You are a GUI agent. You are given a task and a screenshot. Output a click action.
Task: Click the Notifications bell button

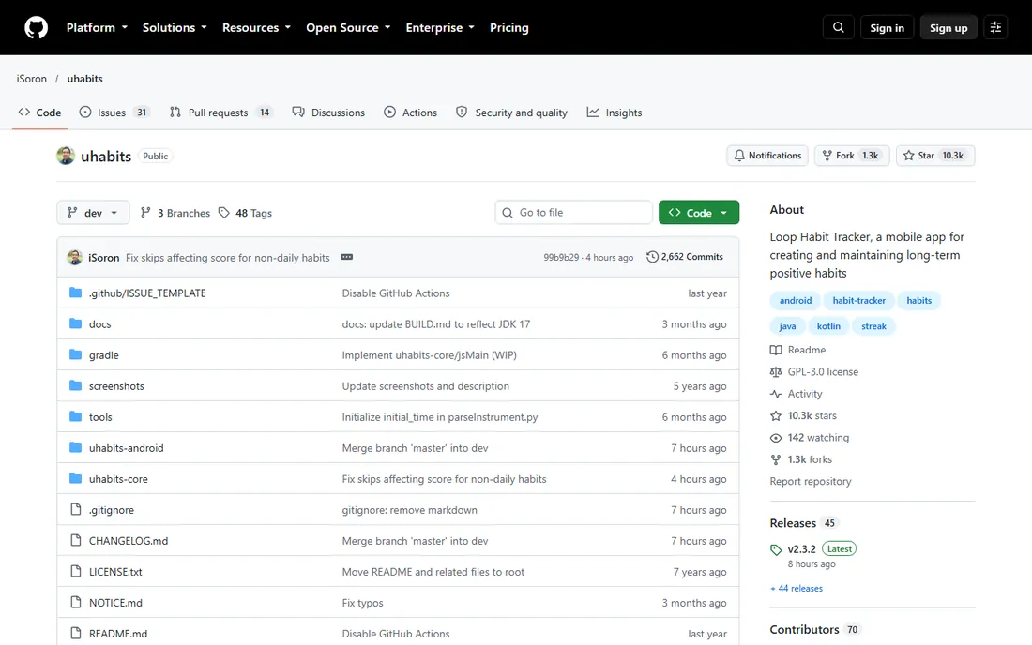[767, 156]
